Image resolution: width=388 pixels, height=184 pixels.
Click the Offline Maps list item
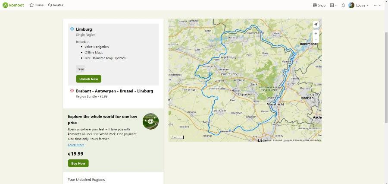[94, 52]
